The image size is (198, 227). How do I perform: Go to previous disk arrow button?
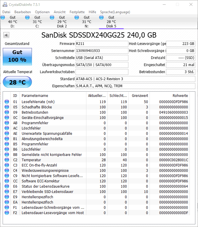6,35
